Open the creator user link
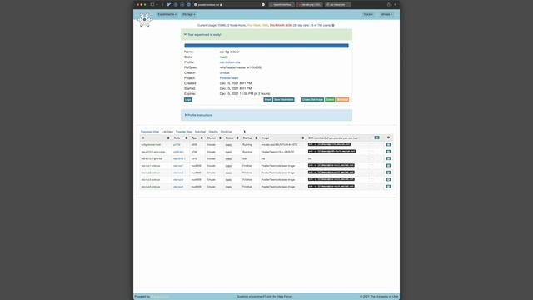533x300 pixels. 224,72
